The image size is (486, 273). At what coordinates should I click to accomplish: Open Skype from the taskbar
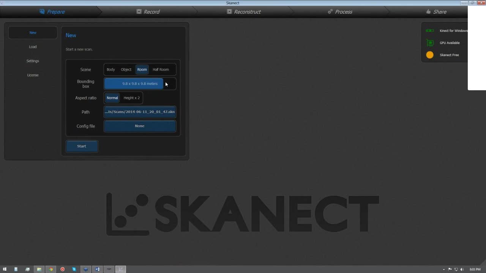point(74,269)
